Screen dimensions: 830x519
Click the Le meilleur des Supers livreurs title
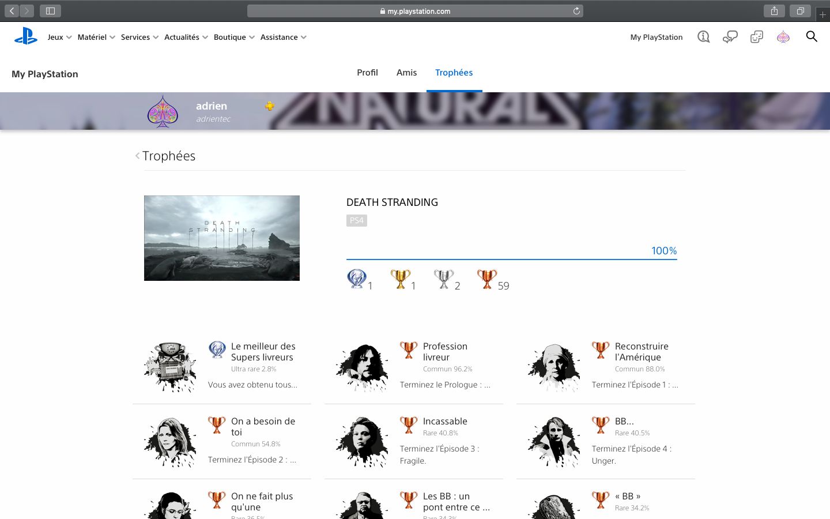[263, 352]
